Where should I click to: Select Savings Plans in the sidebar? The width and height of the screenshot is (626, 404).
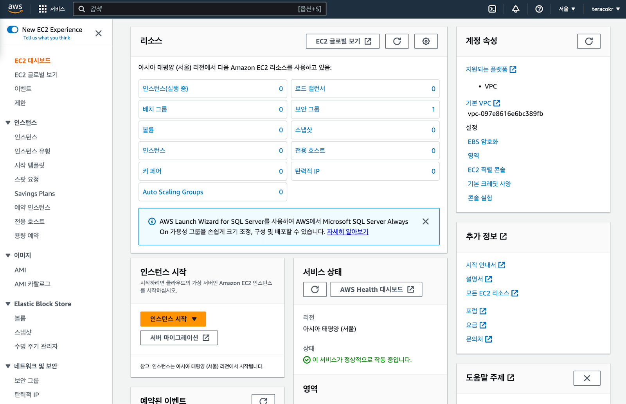point(34,194)
